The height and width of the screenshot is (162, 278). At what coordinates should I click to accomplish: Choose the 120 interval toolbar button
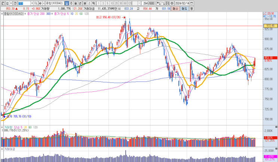click(129, 3)
